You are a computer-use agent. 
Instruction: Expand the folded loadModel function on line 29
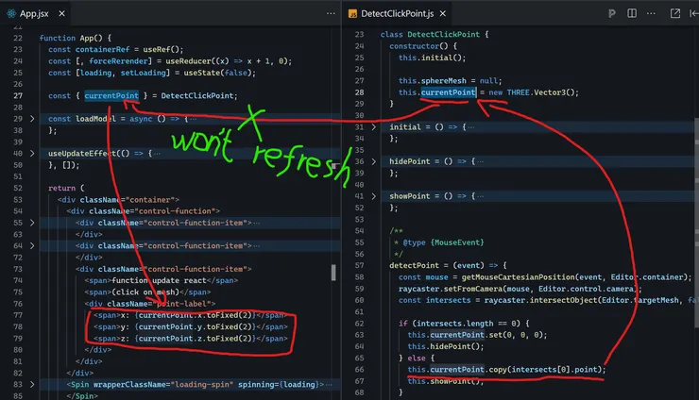(x=32, y=119)
